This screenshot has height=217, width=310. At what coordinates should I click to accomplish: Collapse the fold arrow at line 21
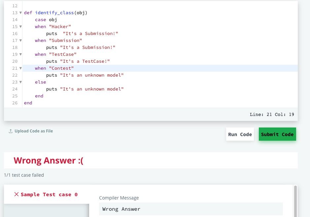20,68
